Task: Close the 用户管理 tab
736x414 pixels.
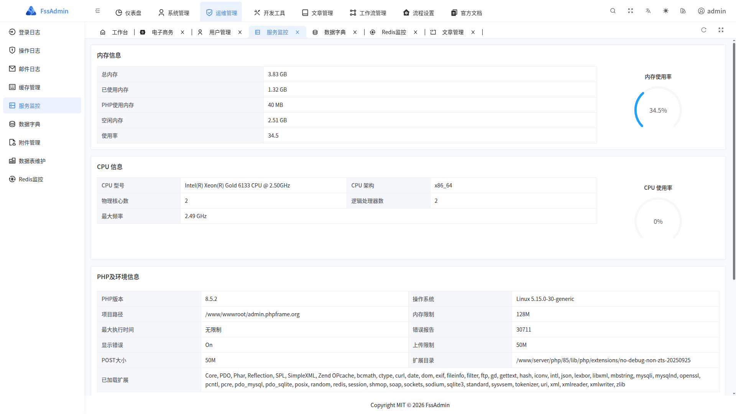Action: 240,32
